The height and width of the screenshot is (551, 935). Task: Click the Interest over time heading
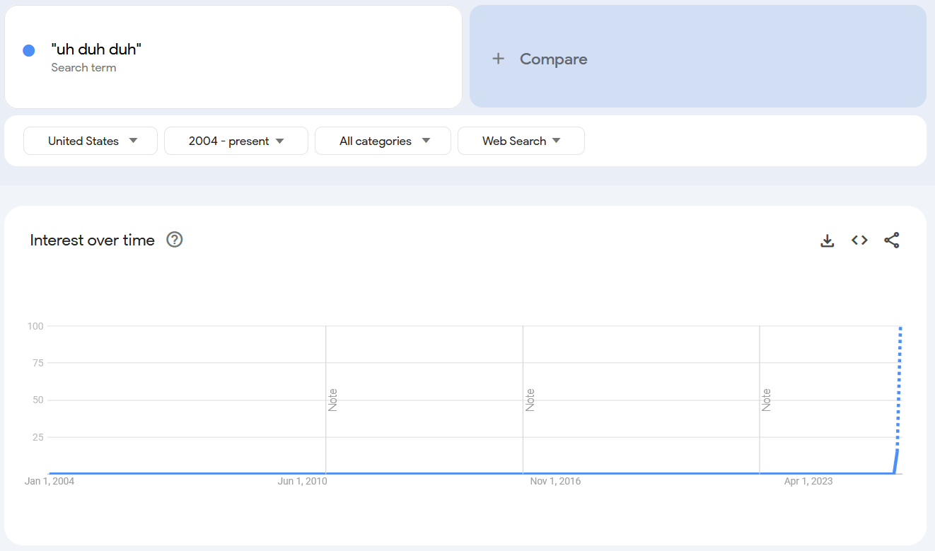[92, 240]
